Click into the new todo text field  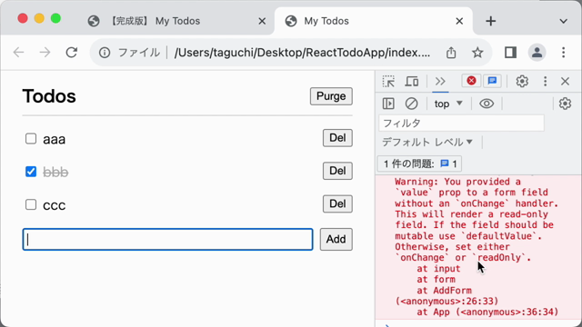[x=167, y=240]
